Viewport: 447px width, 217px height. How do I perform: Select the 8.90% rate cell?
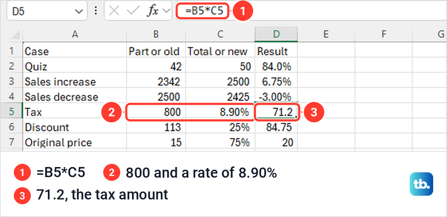tap(220, 112)
